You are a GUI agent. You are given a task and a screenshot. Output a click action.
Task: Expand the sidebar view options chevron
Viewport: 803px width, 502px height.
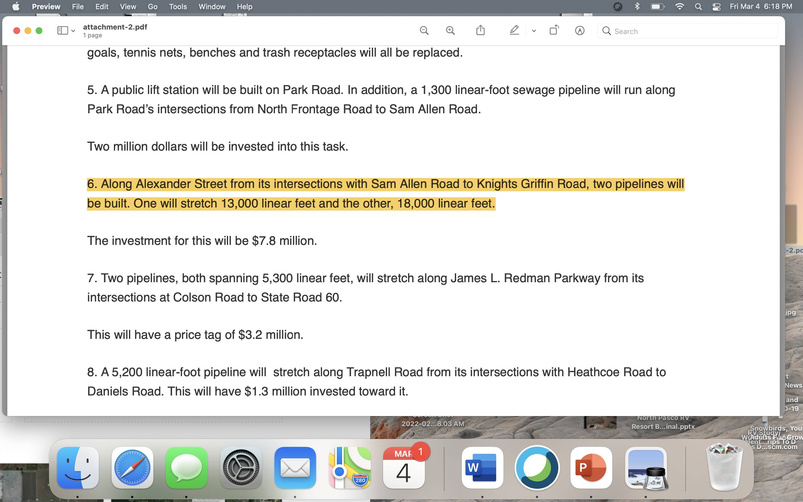coord(73,31)
